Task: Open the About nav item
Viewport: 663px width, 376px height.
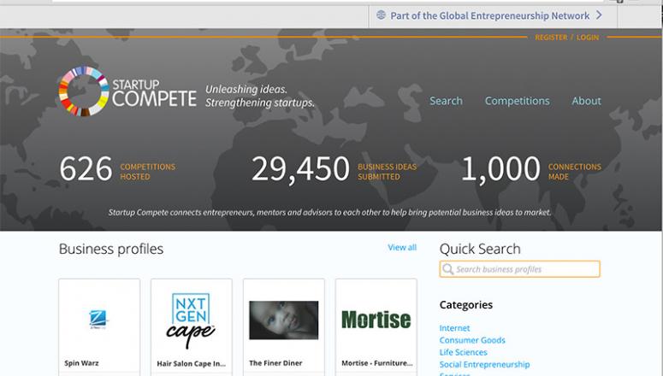Action: (586, 101)
